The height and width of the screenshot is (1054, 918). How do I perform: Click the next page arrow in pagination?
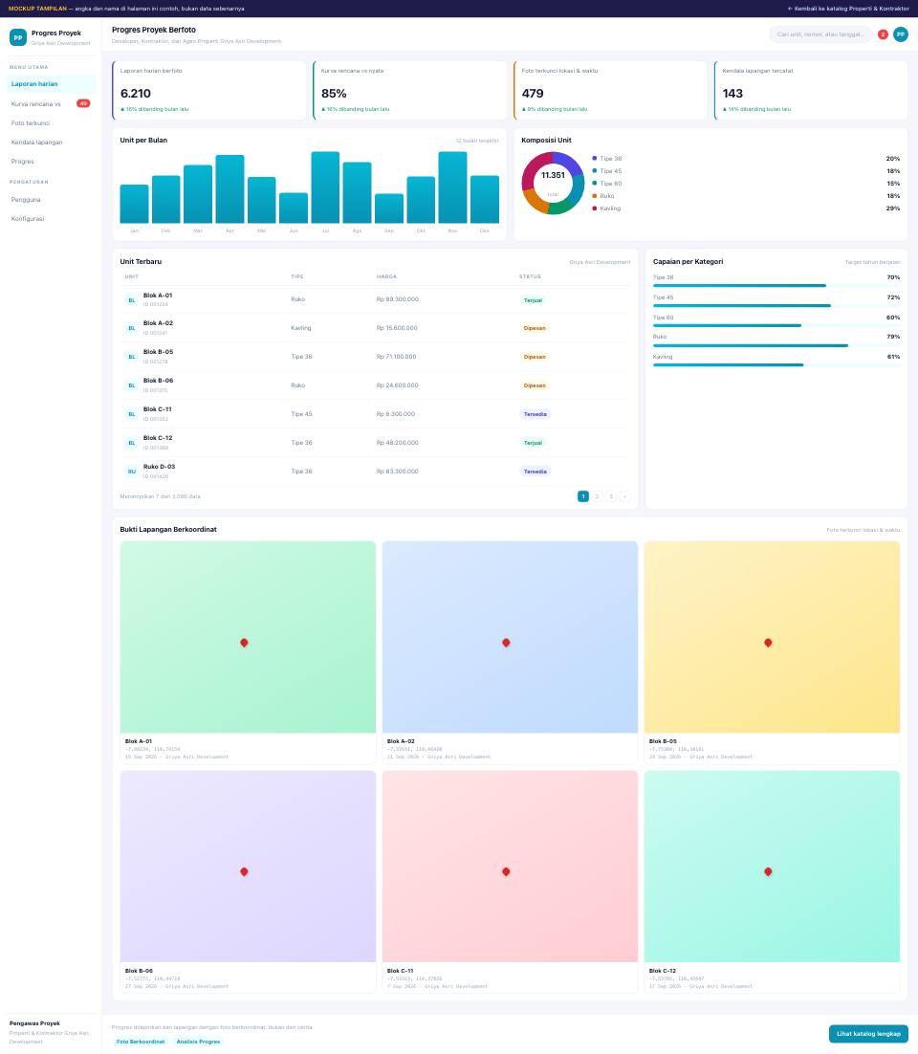click(625, 496)
